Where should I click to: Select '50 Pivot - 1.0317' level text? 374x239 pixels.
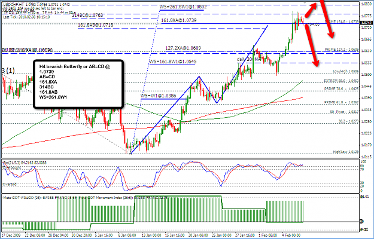(x=345, y=111)
